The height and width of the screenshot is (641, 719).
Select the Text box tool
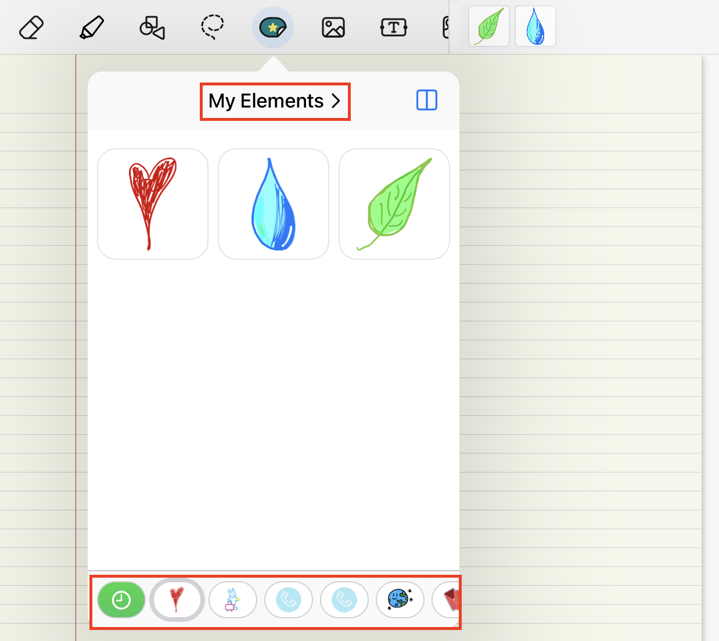pos(394,27)
